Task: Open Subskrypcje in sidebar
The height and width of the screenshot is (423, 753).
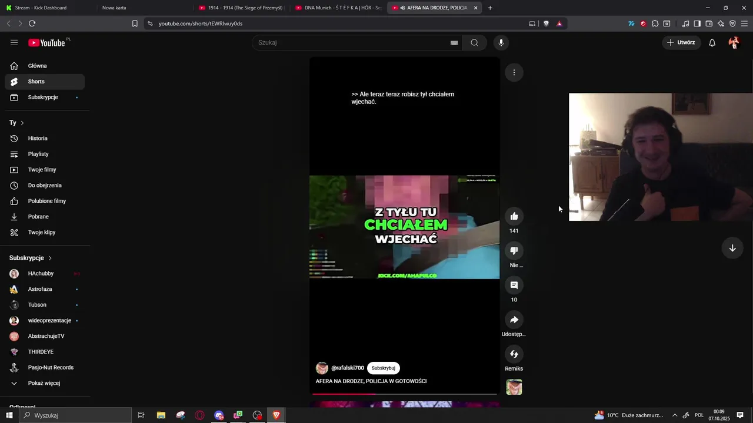Action: tap(45, 97)
